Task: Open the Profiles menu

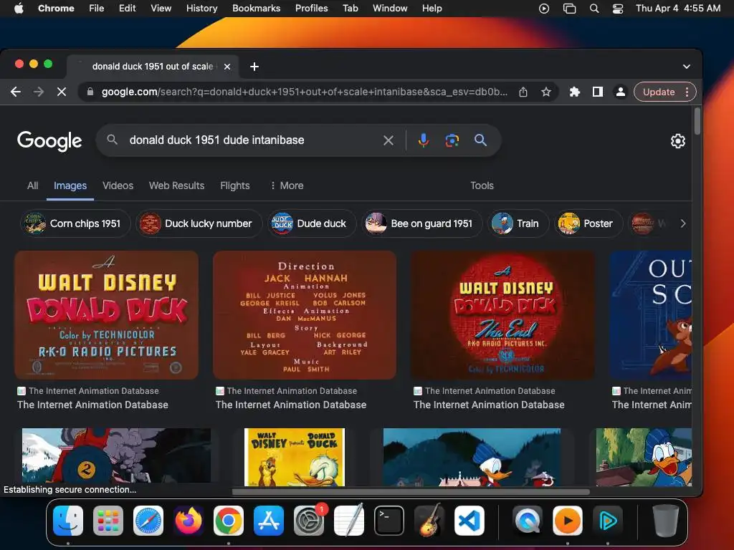Action: tap(311, 9)
